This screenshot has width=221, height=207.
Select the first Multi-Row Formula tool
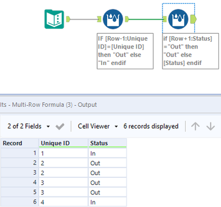tap(113, 19)
